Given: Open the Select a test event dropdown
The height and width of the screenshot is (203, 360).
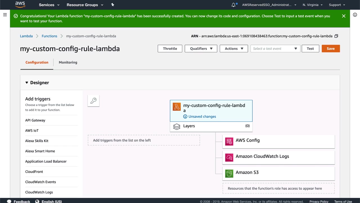Looking at the screenshot, I should point(275,48).
